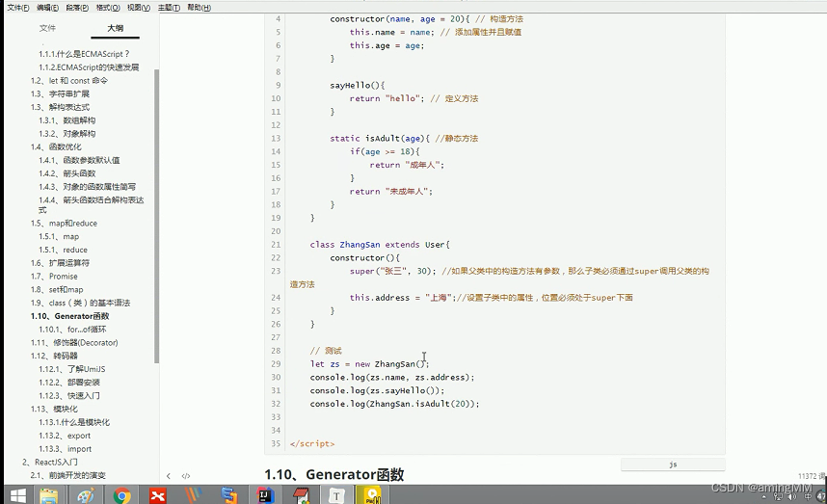Open IntelliJ IDEA from the taskbar
This screenshot has width=827, height=504.
click(x=265, y=495)
